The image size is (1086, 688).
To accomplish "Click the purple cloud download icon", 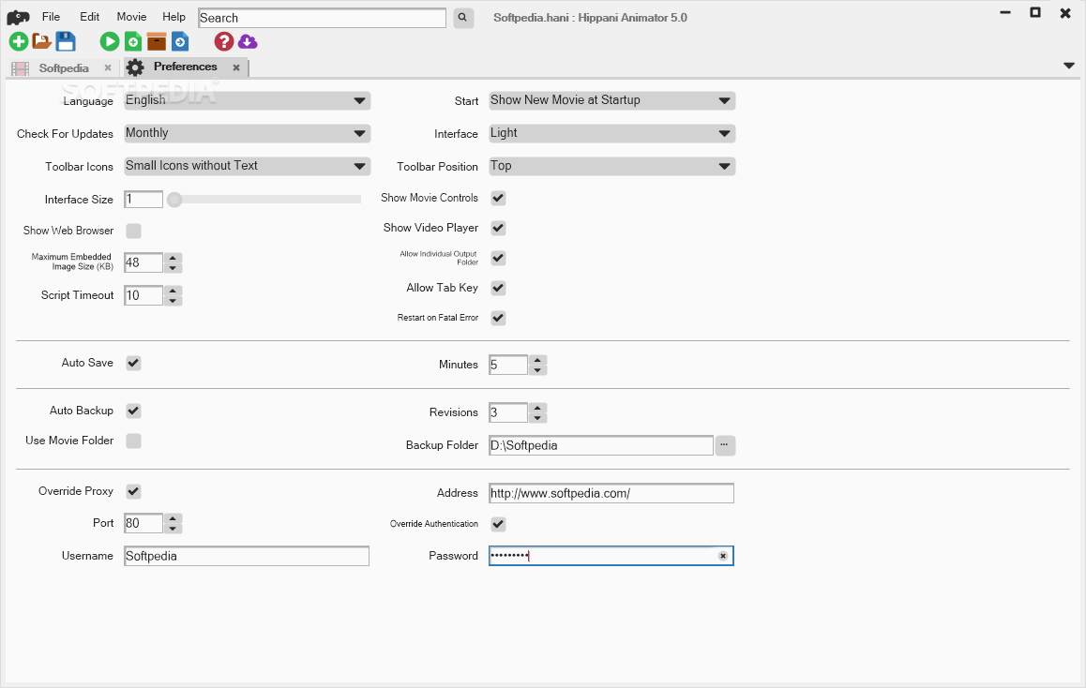I will point(248,42).
